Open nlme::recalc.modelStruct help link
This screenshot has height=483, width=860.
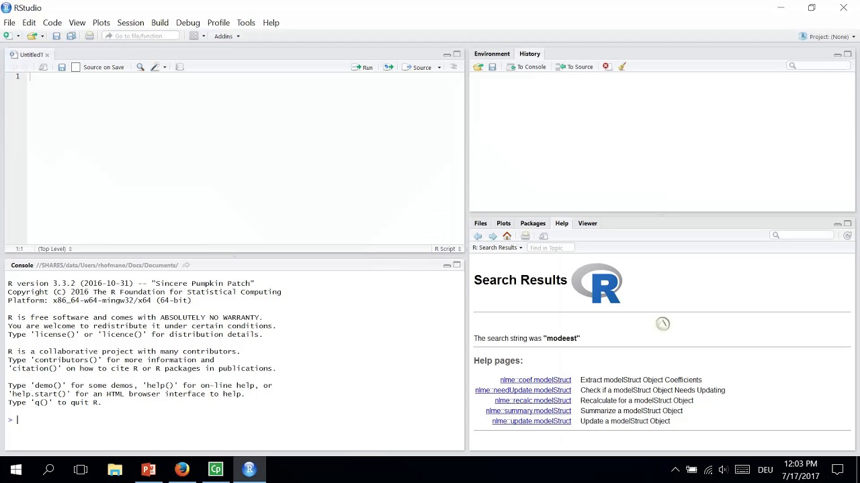click(x=533, y=400)
